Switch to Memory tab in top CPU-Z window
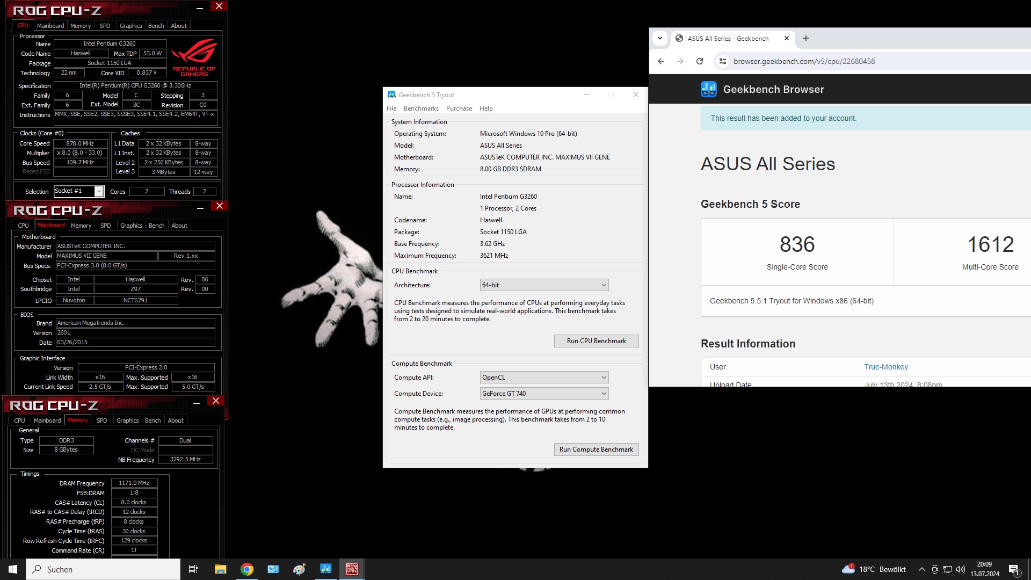 click(81, 26)
